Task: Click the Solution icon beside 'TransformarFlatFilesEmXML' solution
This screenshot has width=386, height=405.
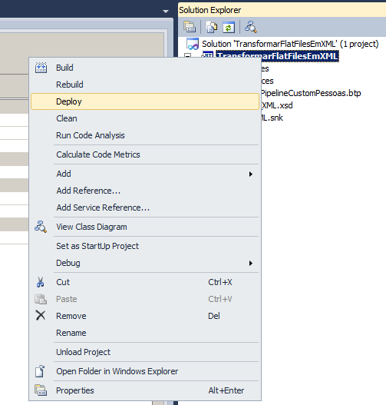Action: click(193, 44)
